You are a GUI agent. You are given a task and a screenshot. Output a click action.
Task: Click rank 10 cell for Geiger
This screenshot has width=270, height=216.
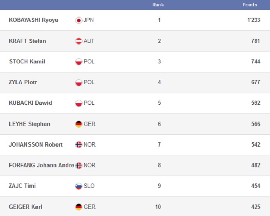pos(159,206)
